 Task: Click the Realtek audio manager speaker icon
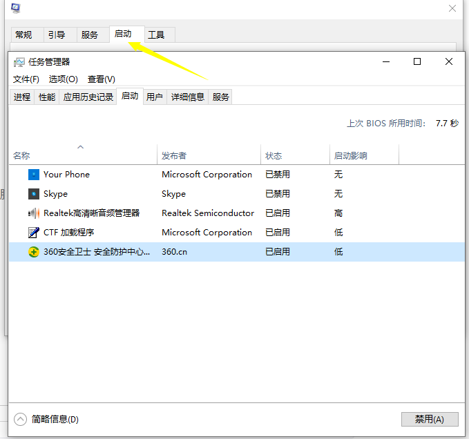point(33,213)
